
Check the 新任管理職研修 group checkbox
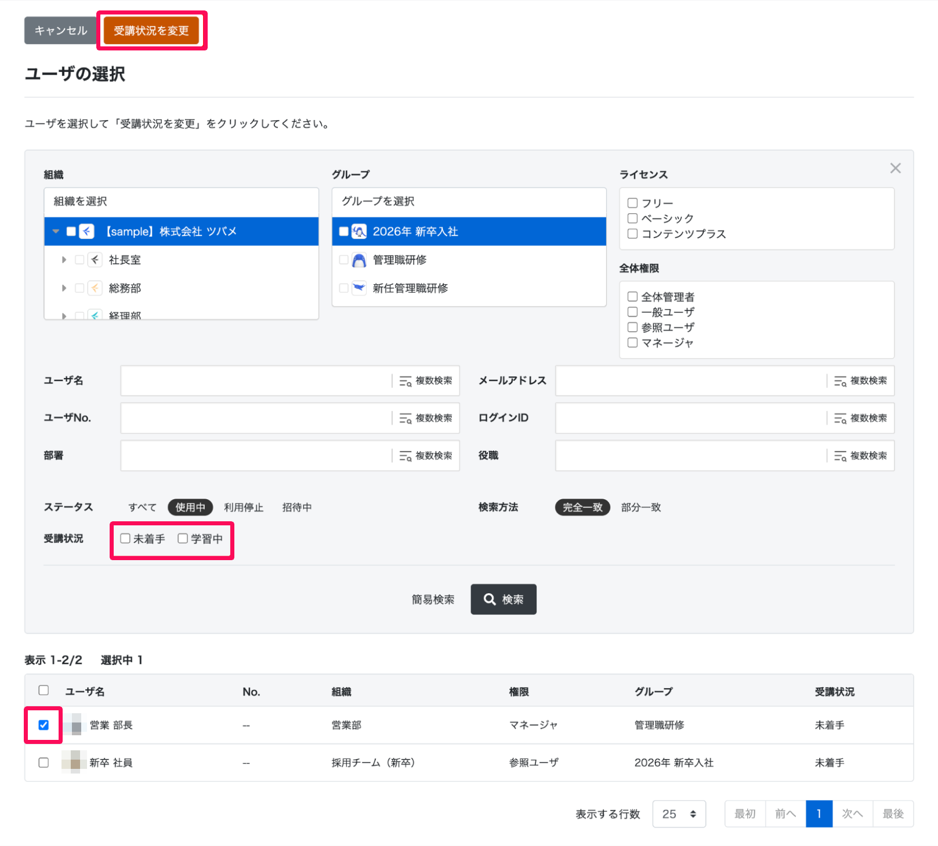pos(344,288)
